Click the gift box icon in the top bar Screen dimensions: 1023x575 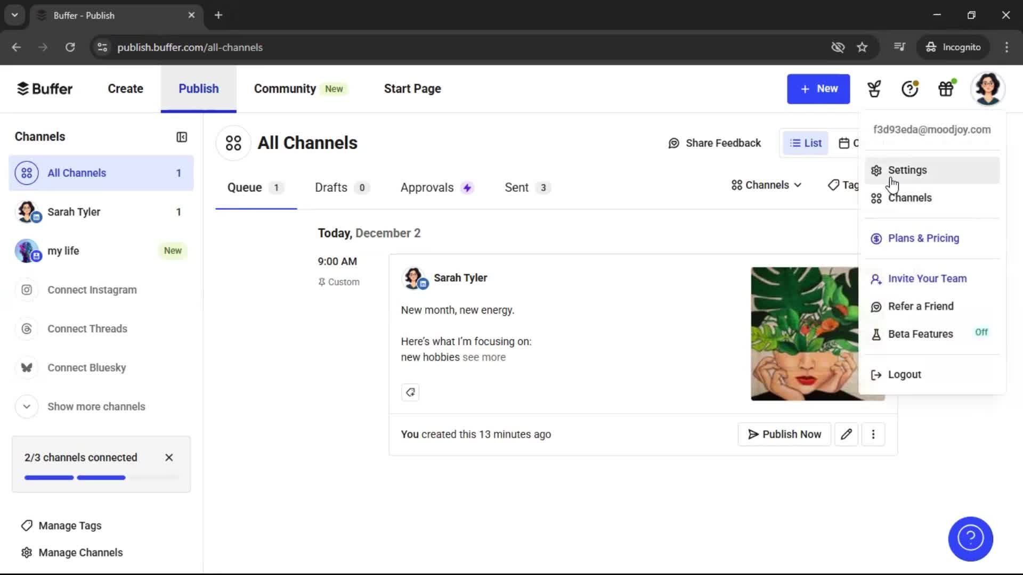[946, 88]
